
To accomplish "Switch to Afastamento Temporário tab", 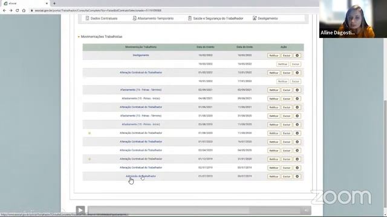I will click(153, 19).
